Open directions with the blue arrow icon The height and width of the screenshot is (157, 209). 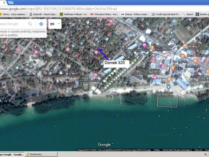click(41, 24)
